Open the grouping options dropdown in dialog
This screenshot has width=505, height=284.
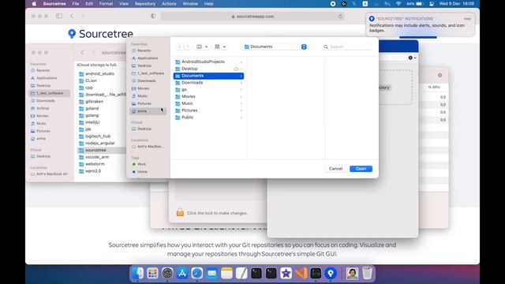(220, 47)
